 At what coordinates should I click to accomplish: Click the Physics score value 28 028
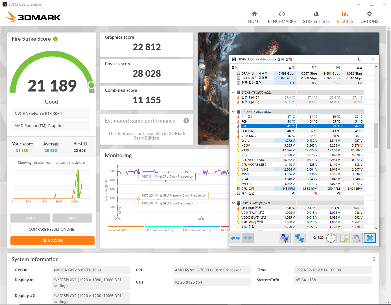point(147,74)
